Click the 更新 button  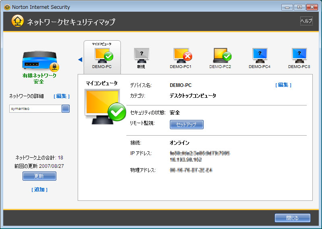pyautogui.click(x=39, y=176)
